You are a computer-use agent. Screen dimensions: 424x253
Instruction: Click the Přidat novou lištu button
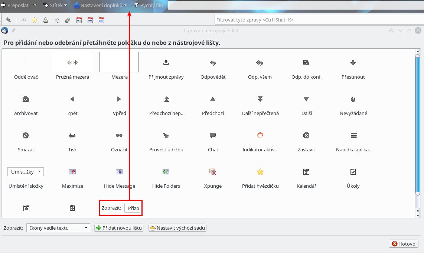pyautogui.click(x=119, y=228)
